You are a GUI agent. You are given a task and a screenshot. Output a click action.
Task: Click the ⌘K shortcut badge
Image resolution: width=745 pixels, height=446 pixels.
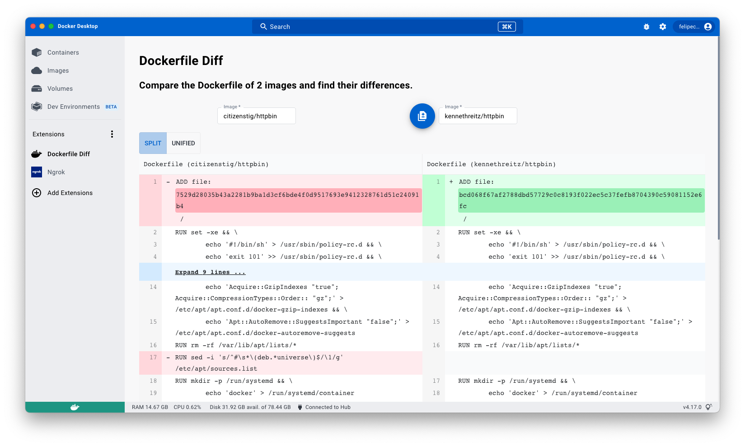tap(507, 27)
